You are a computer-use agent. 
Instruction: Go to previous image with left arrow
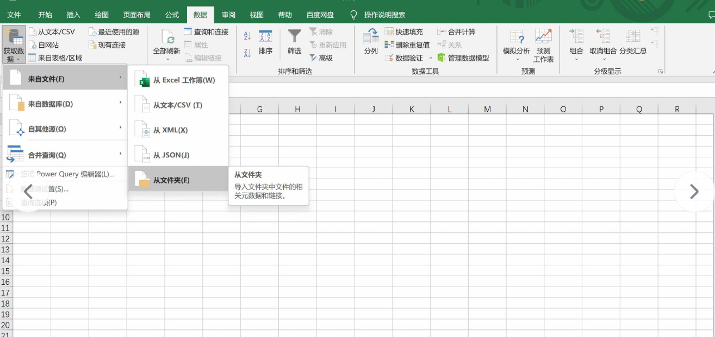coord(28,191)
